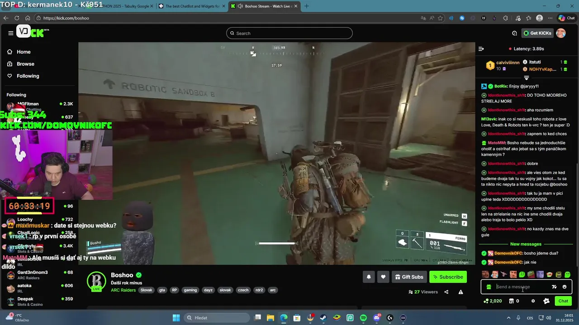Image resolution: width=579 pixels, height=325 pixels.
Task: Click MatoMM username in chat
Action: [496, 143]
